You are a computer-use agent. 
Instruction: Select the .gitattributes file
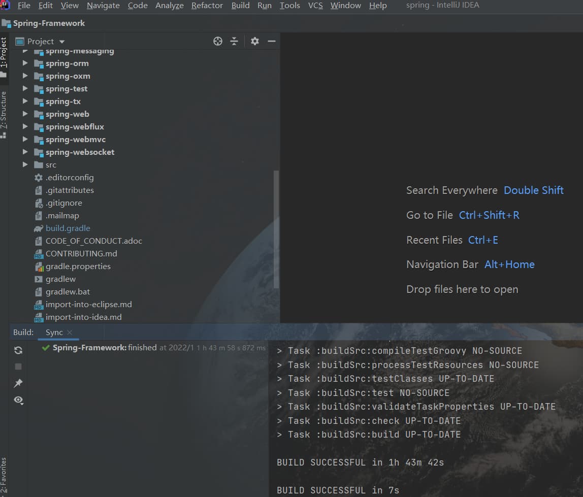click(x=70, y=190)
